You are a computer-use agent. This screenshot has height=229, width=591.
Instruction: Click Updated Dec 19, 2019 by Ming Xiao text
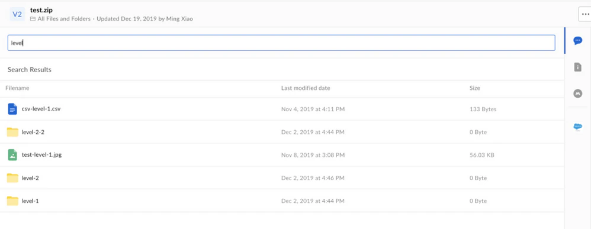coord(144,19)
